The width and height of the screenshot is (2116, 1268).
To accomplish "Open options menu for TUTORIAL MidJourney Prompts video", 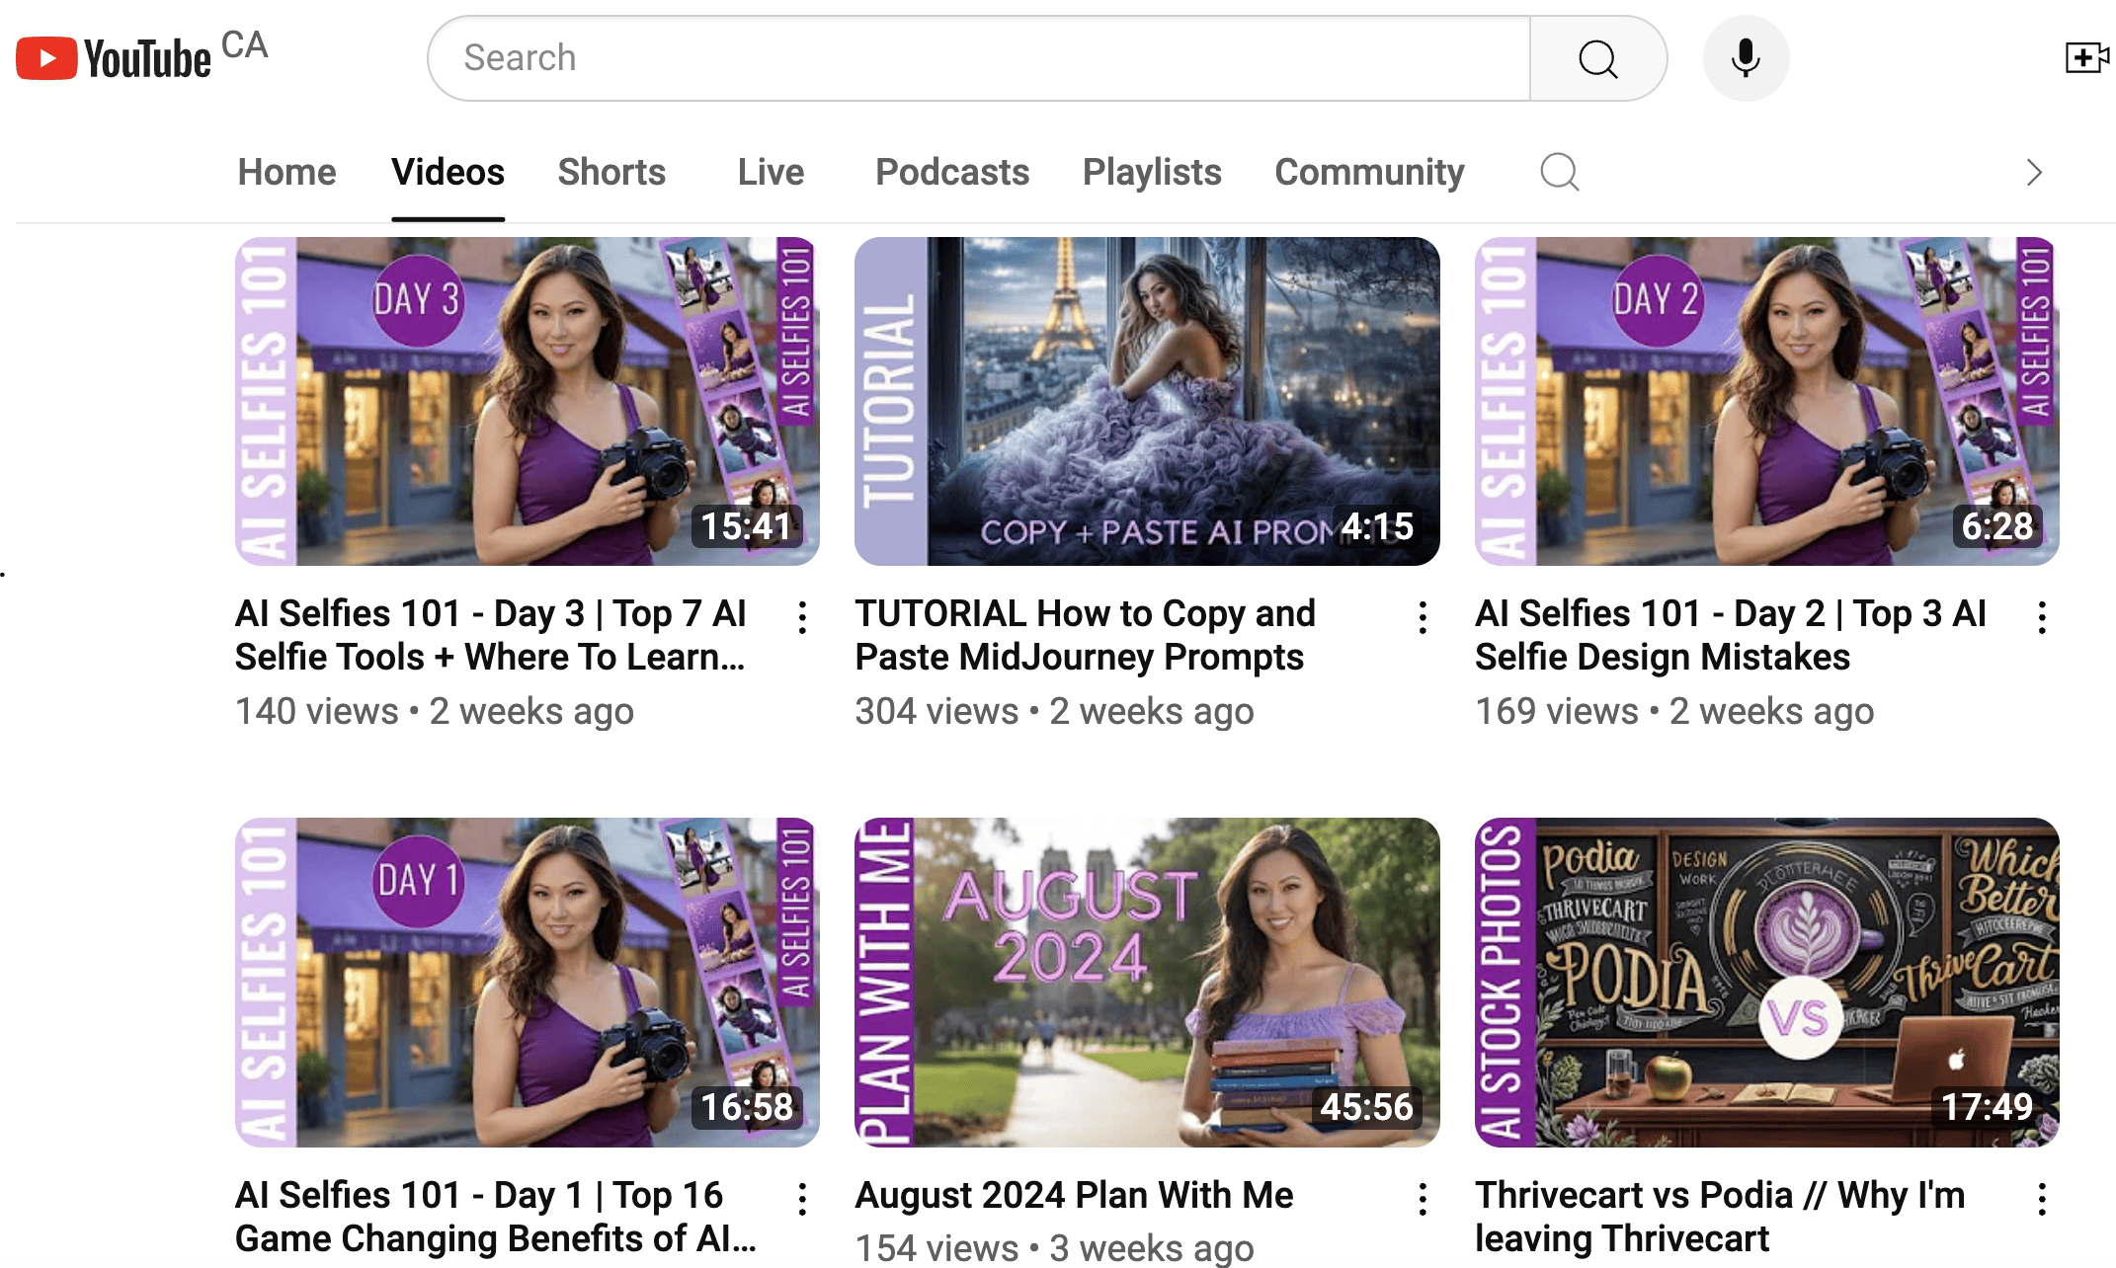I will point(1423,617).
